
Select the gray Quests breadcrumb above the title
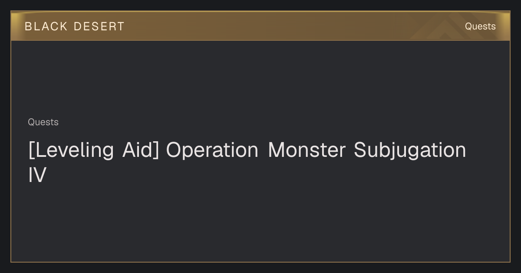43,122
